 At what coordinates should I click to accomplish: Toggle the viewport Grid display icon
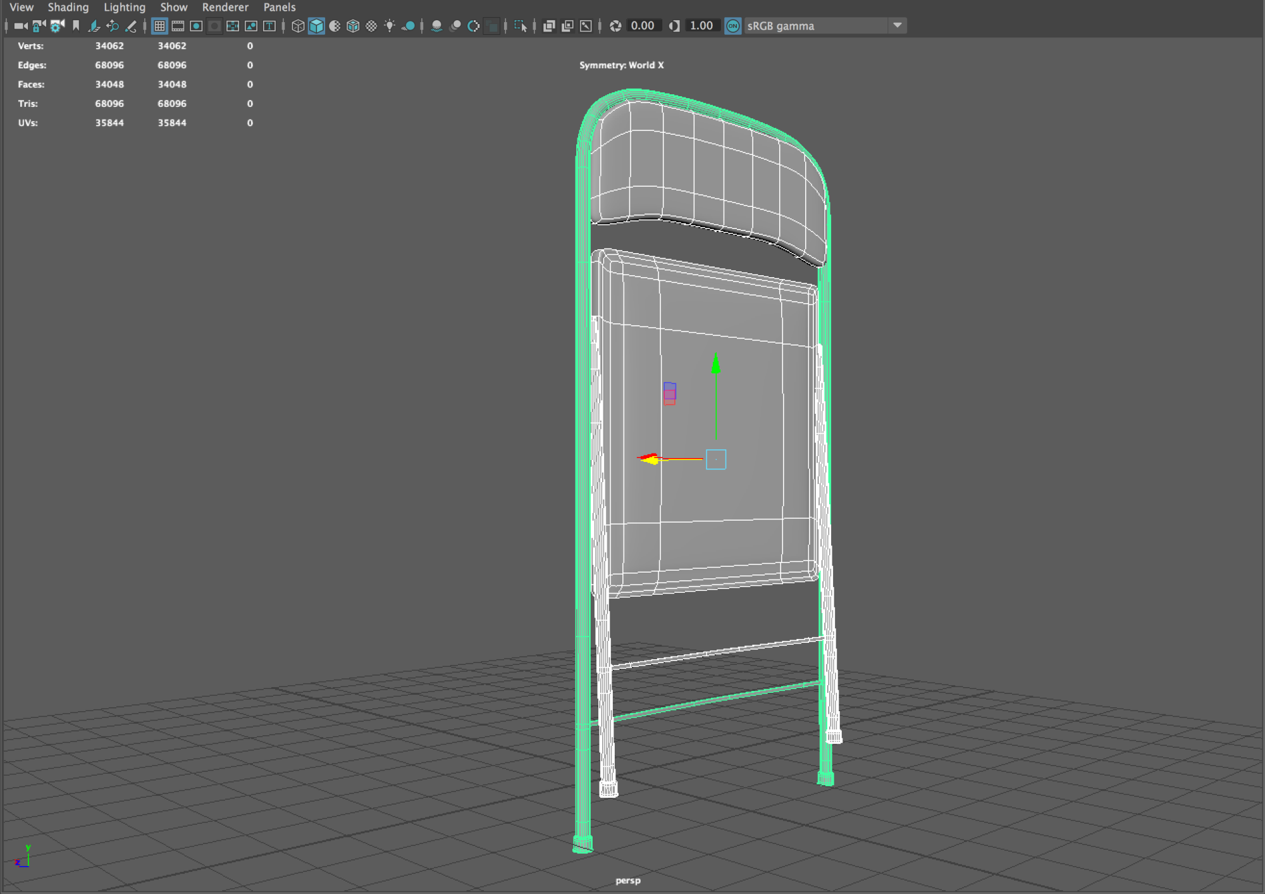(x=159, y=26)
